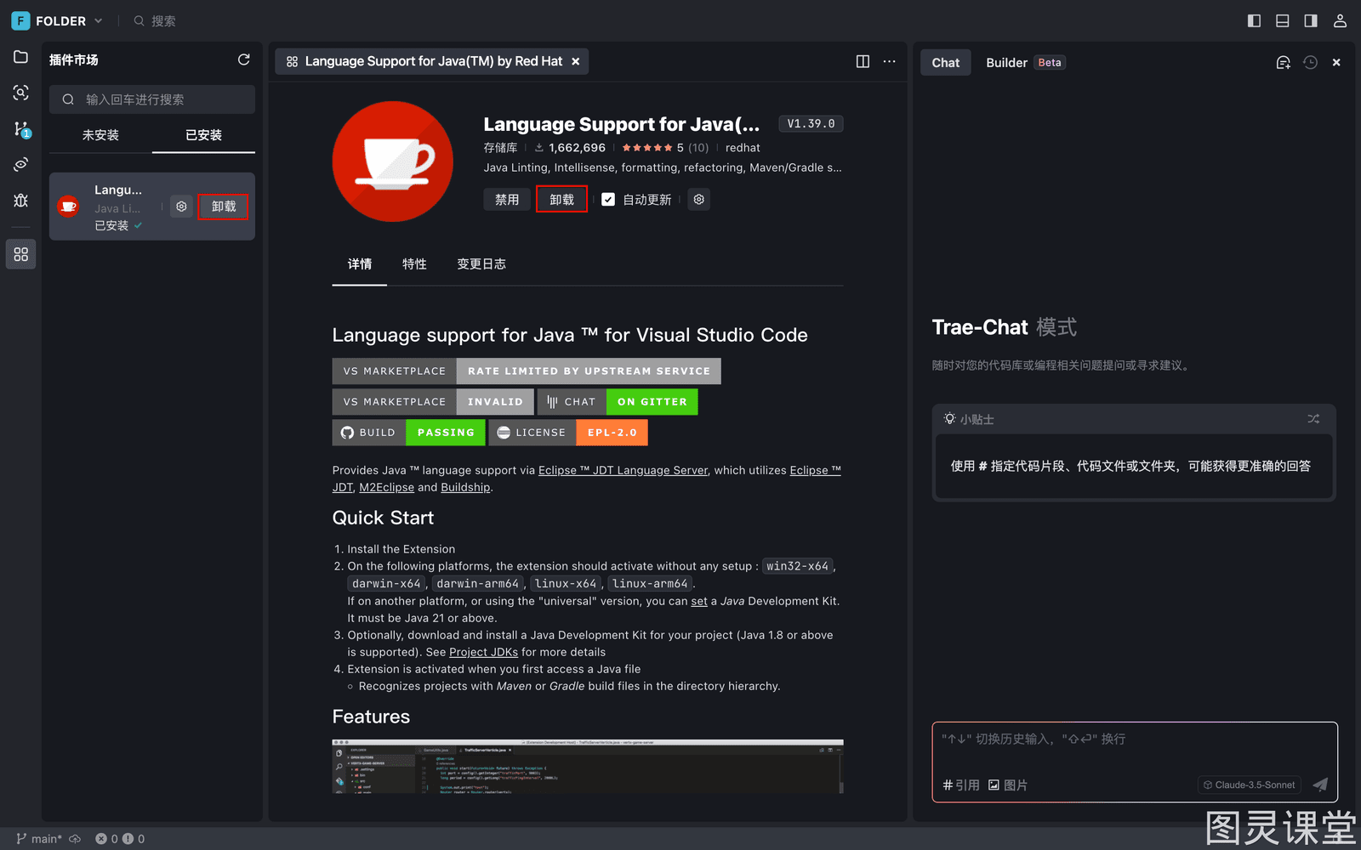Open the Project JDKs link
This screenshot has height=850, width=1361.
click(483, 652)
